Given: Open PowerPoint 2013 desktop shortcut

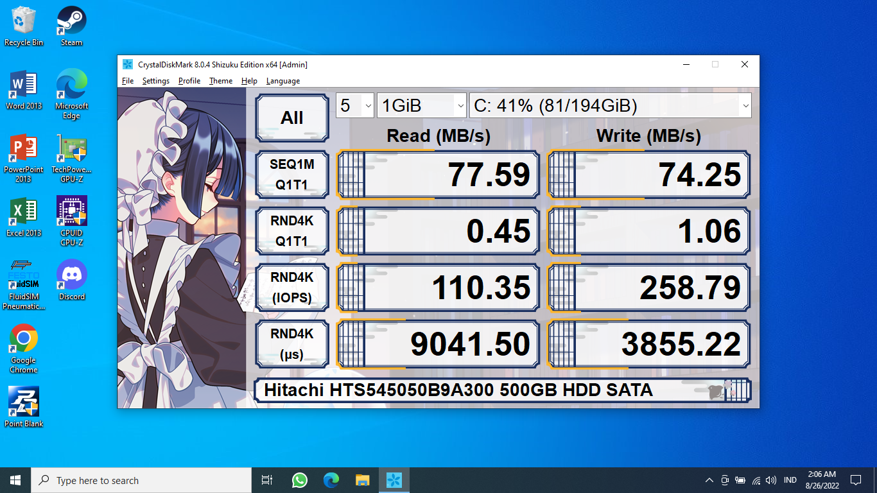Looking at the screenshot, I should [x=24, y=158].
